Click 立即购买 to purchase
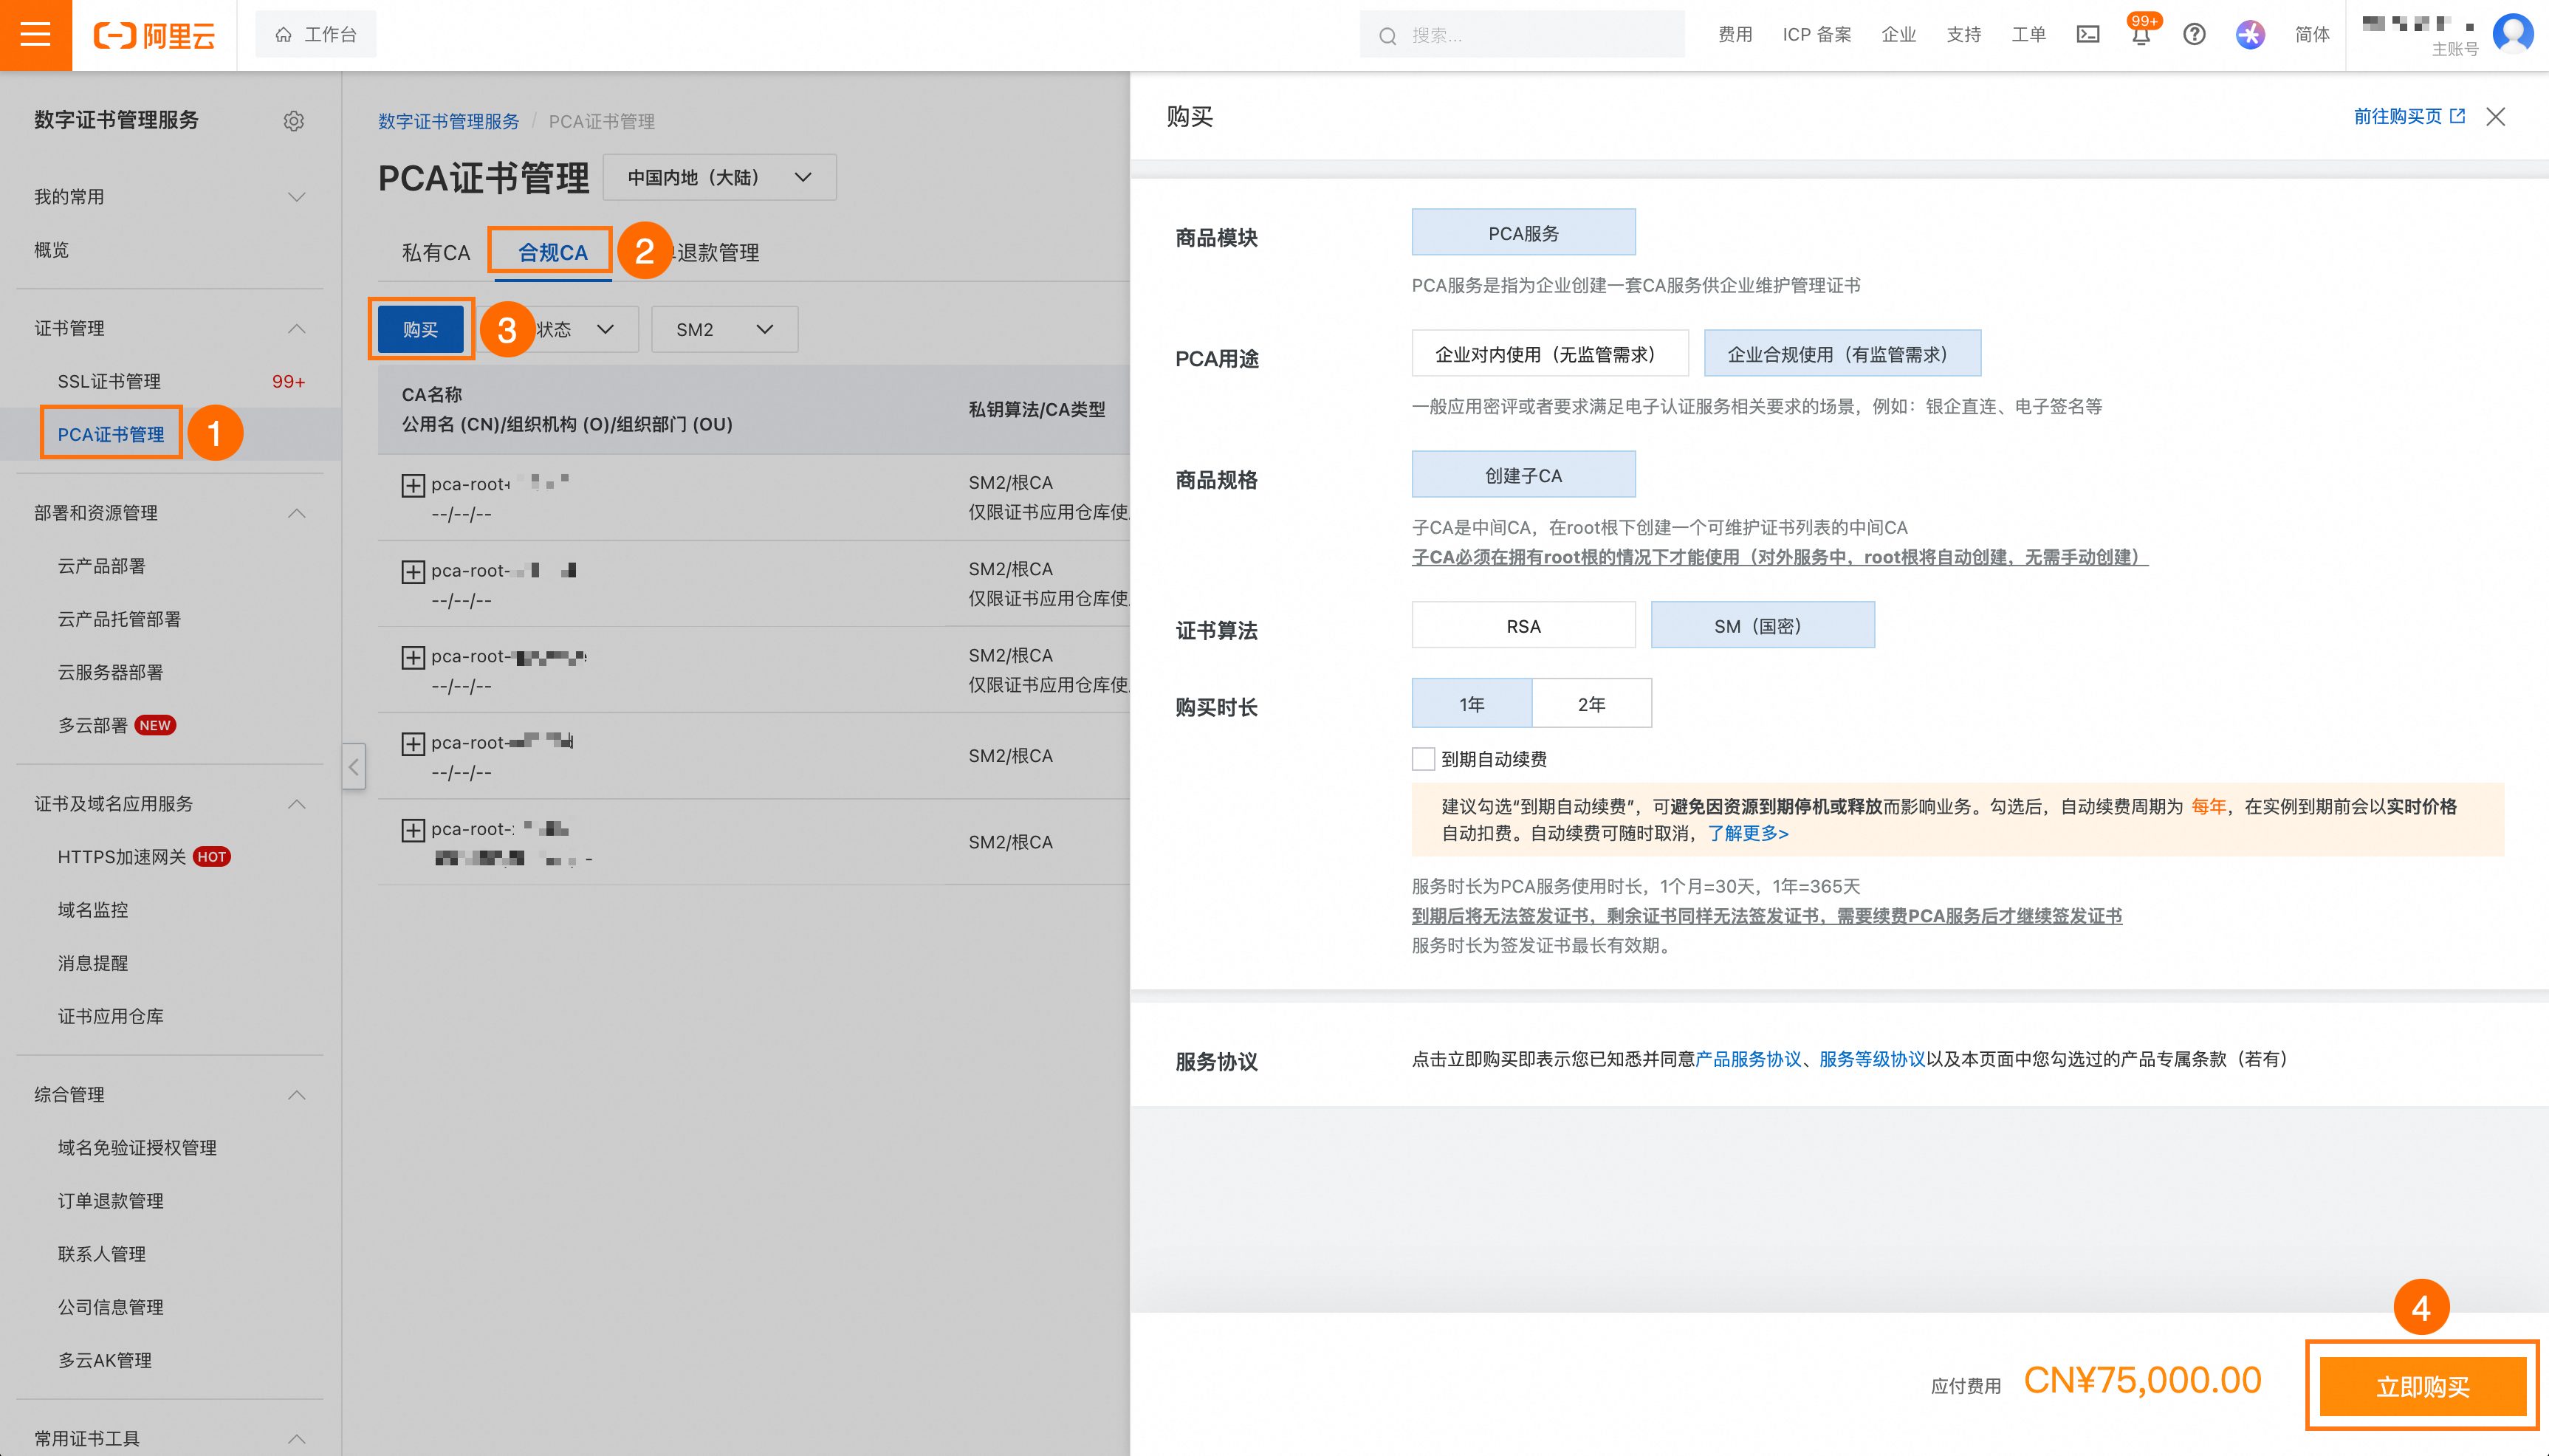Image resolution: width=2549 pixels, height=1456 pixels. pyautogui.click(x=2422, y=1386)
